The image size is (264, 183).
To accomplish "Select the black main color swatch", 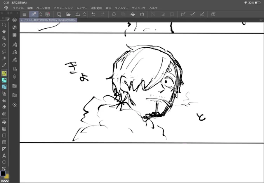I will (x=3, y=173).
